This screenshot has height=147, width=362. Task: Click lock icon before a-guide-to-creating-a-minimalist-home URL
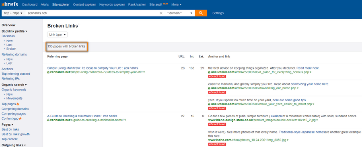tap(48, 120)
